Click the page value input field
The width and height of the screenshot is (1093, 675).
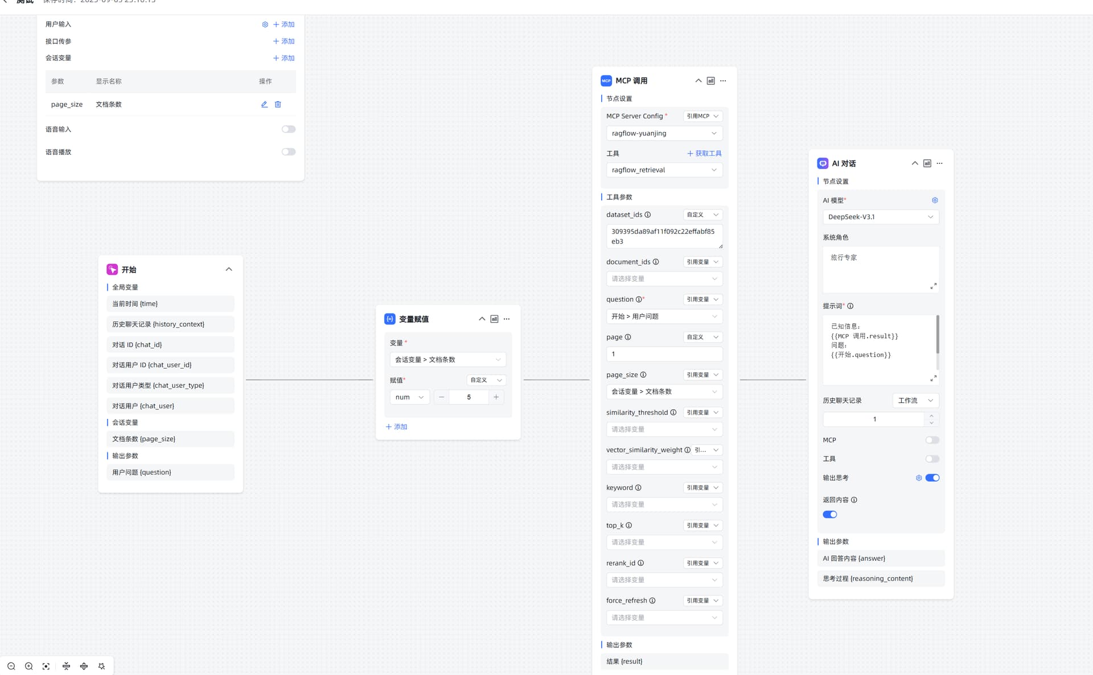pyautogui.click(x=664, y=354)
